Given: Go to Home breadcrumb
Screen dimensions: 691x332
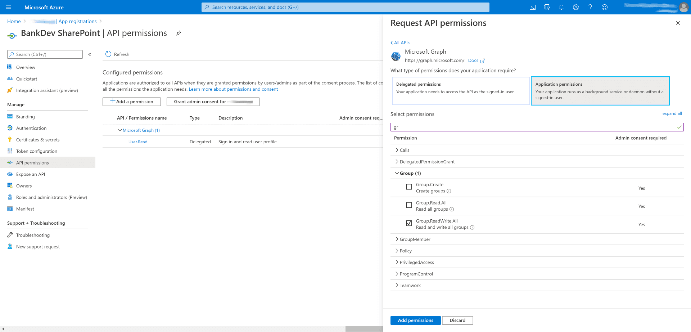Looking at the screenshot, I should 14,21.
